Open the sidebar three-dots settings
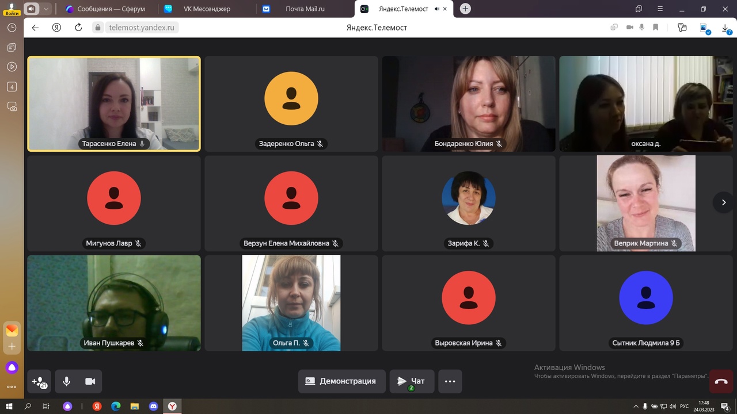The height and width of the screenshot is (414, 737). coord(12,387)
